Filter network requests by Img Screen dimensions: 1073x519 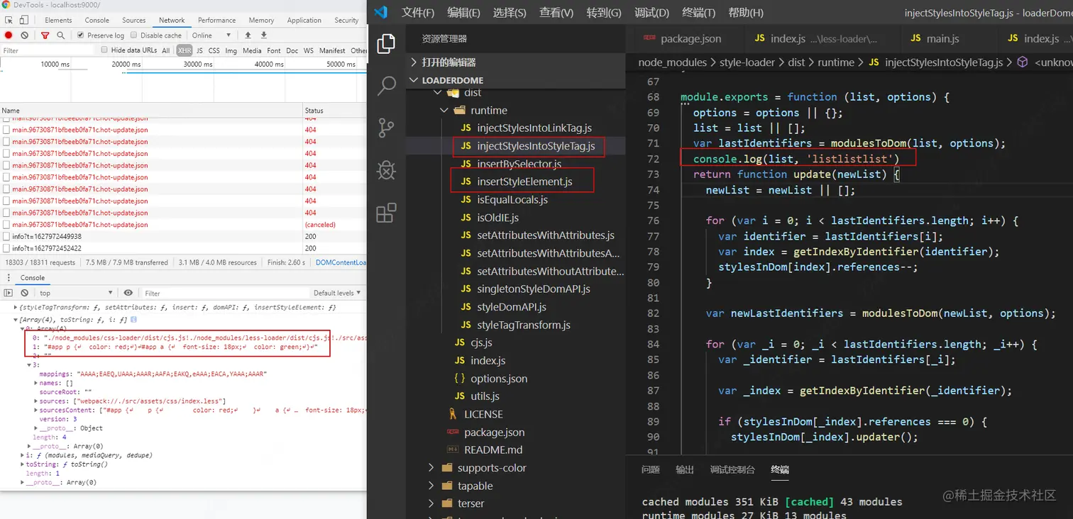(x=231, y=50)
